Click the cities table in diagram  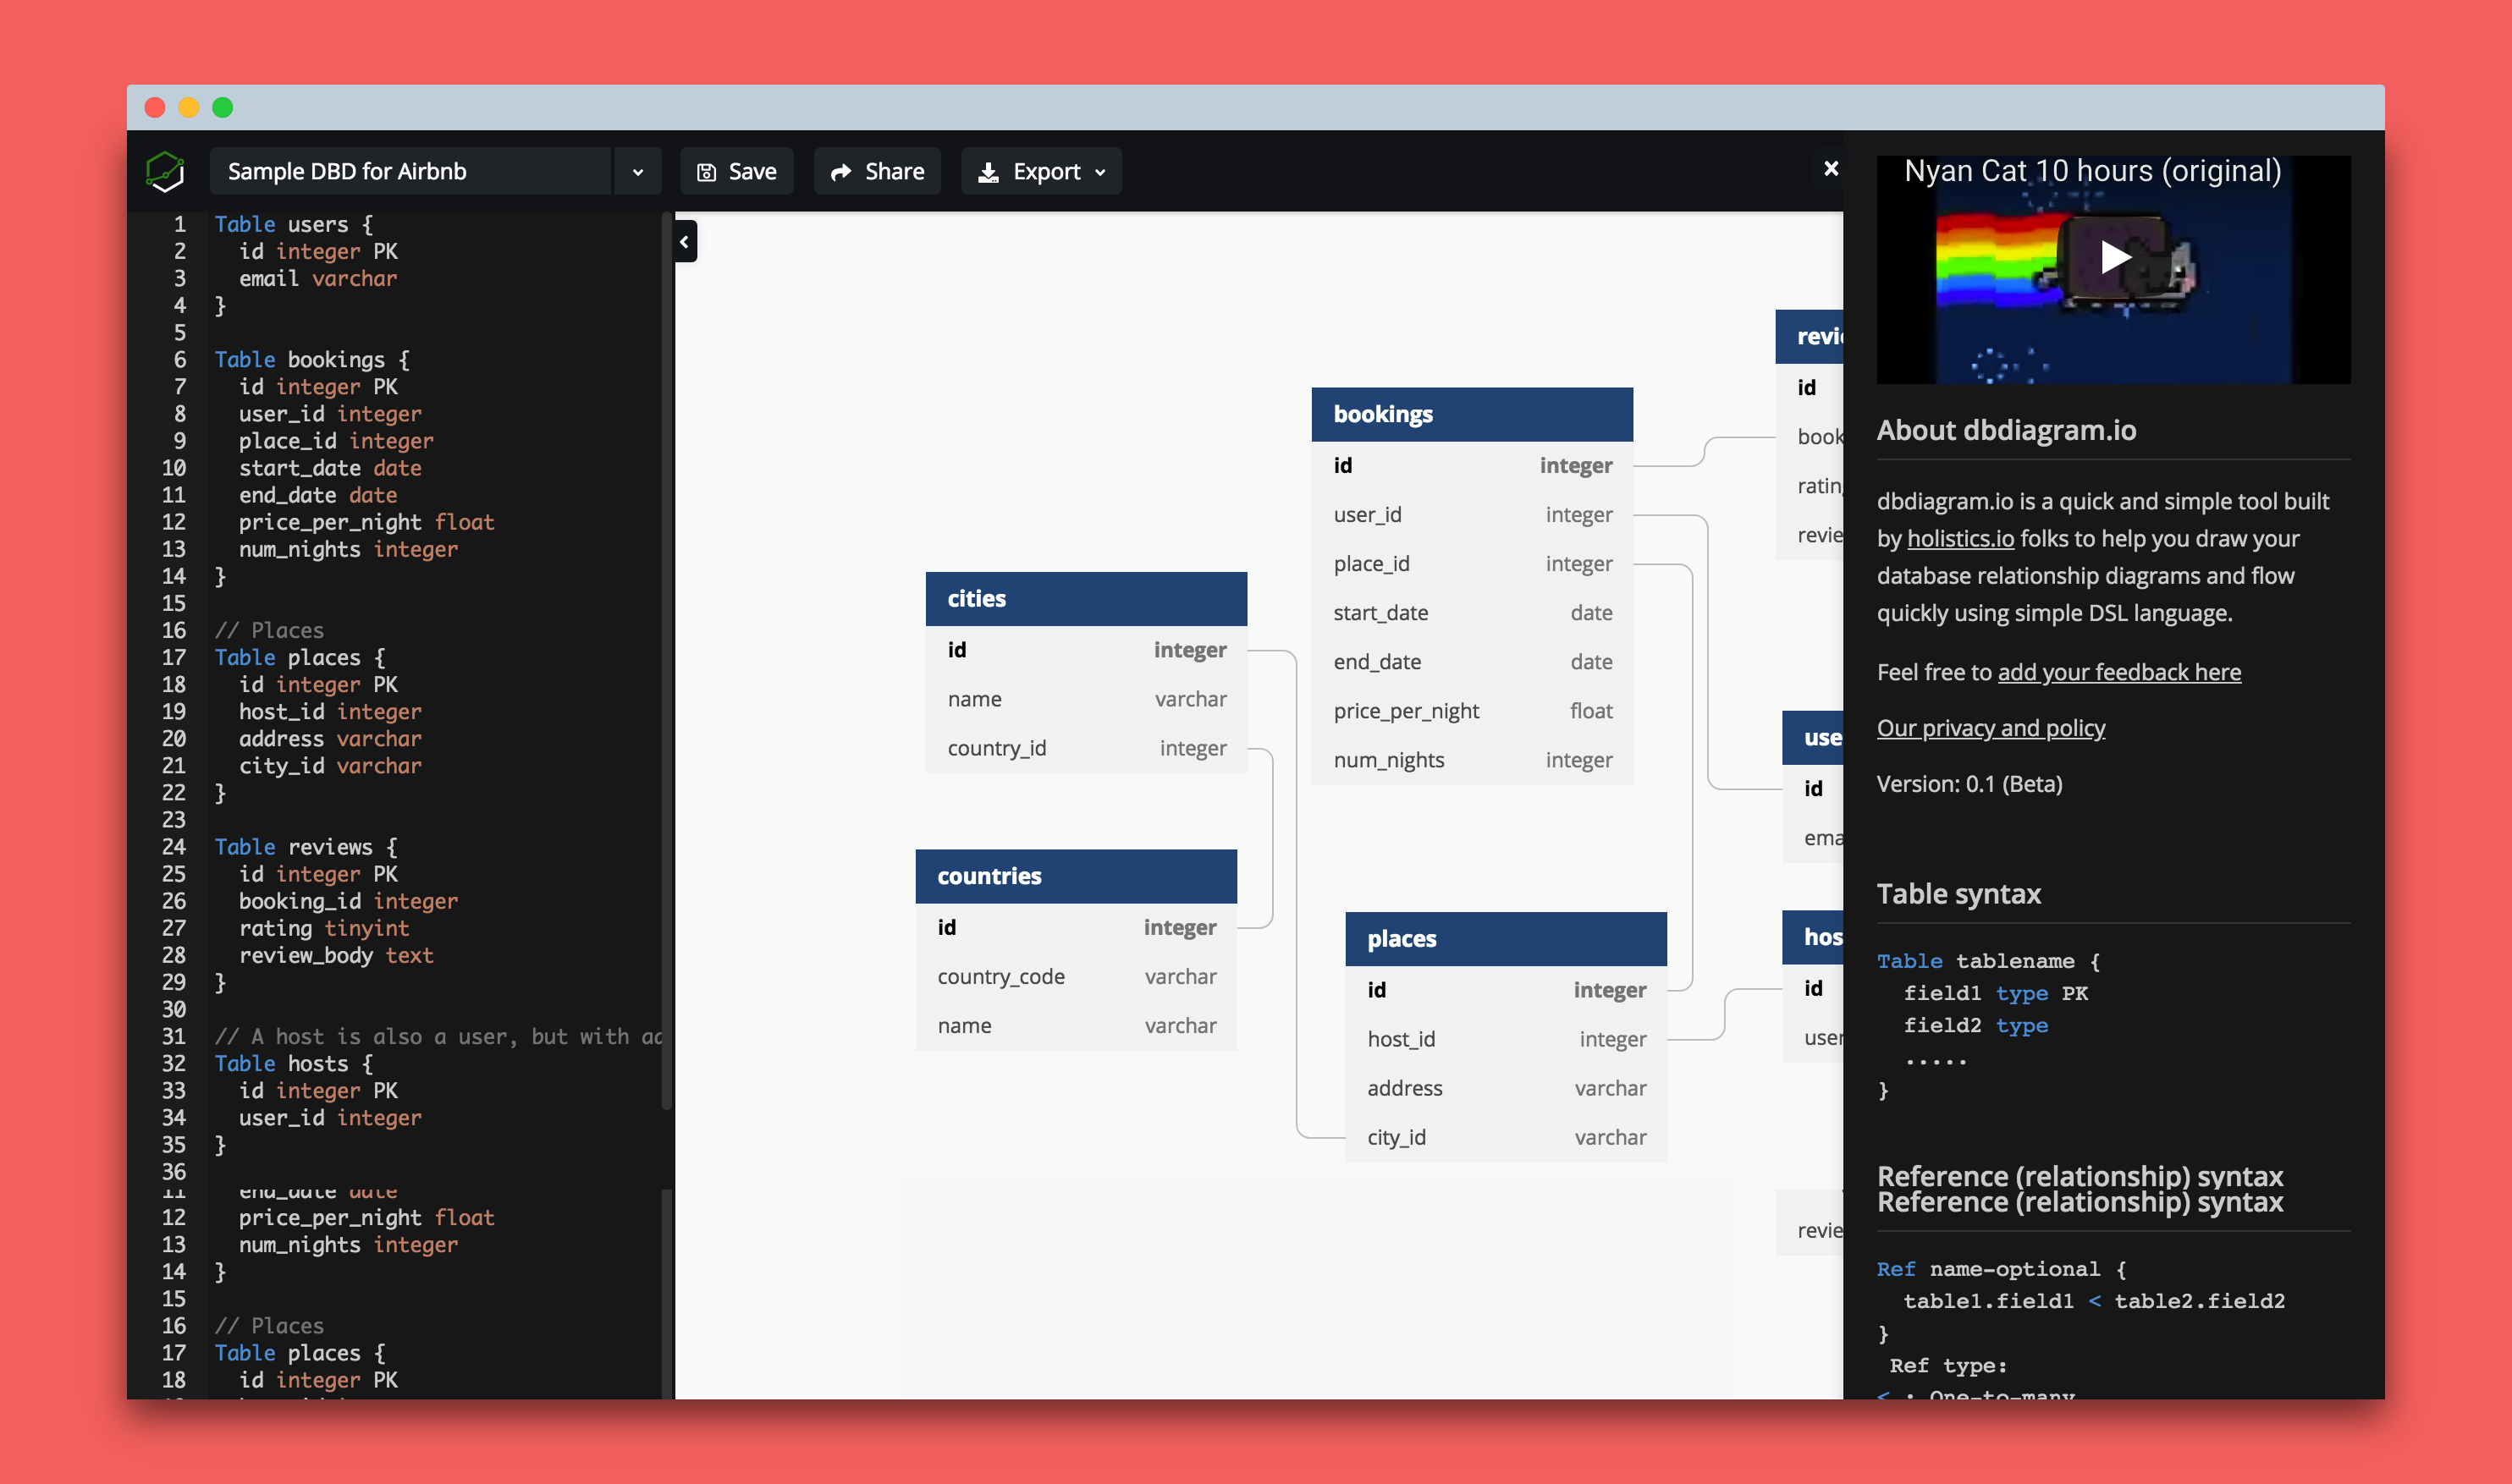(1081, 597)
